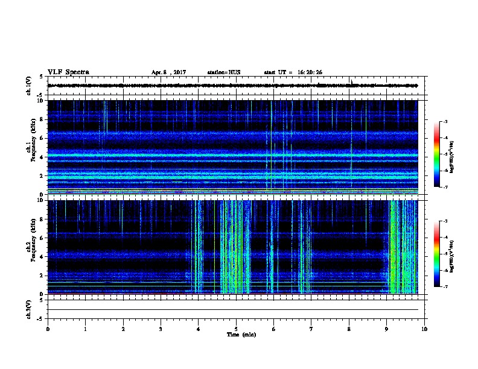The image size is (478, 369).
Task: Click time axis tick label "9"
Action: click(386, 329)
